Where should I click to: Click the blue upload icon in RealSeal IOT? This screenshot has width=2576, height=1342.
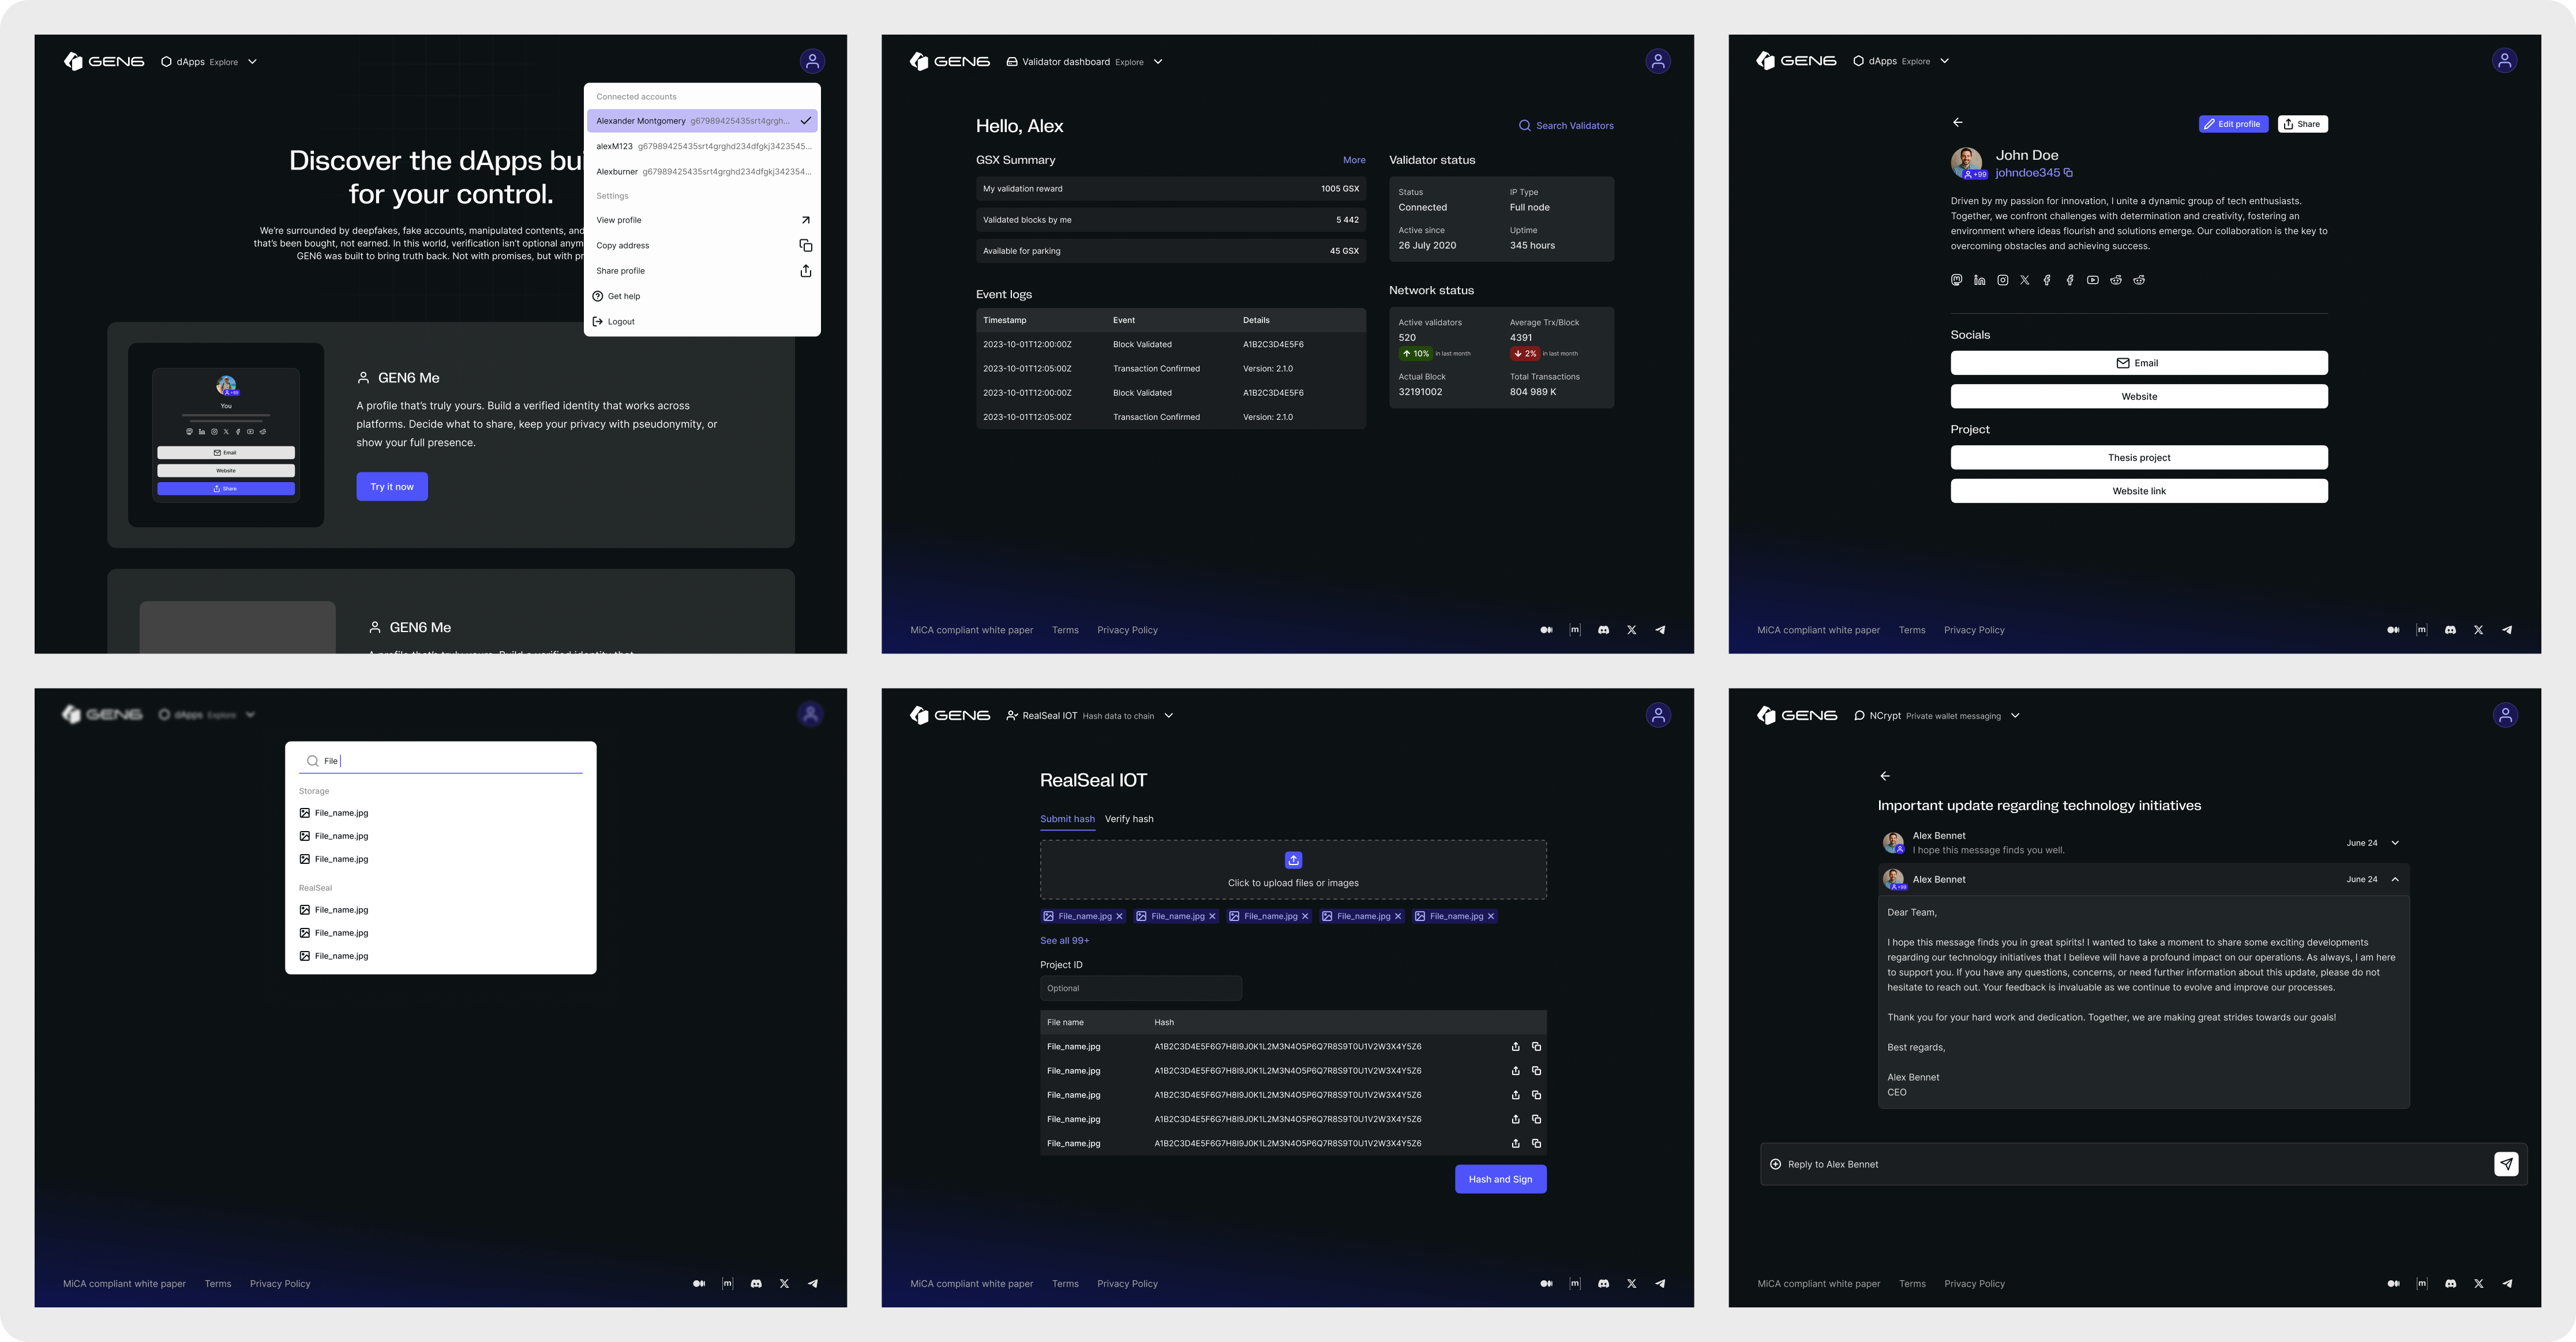1293,859
